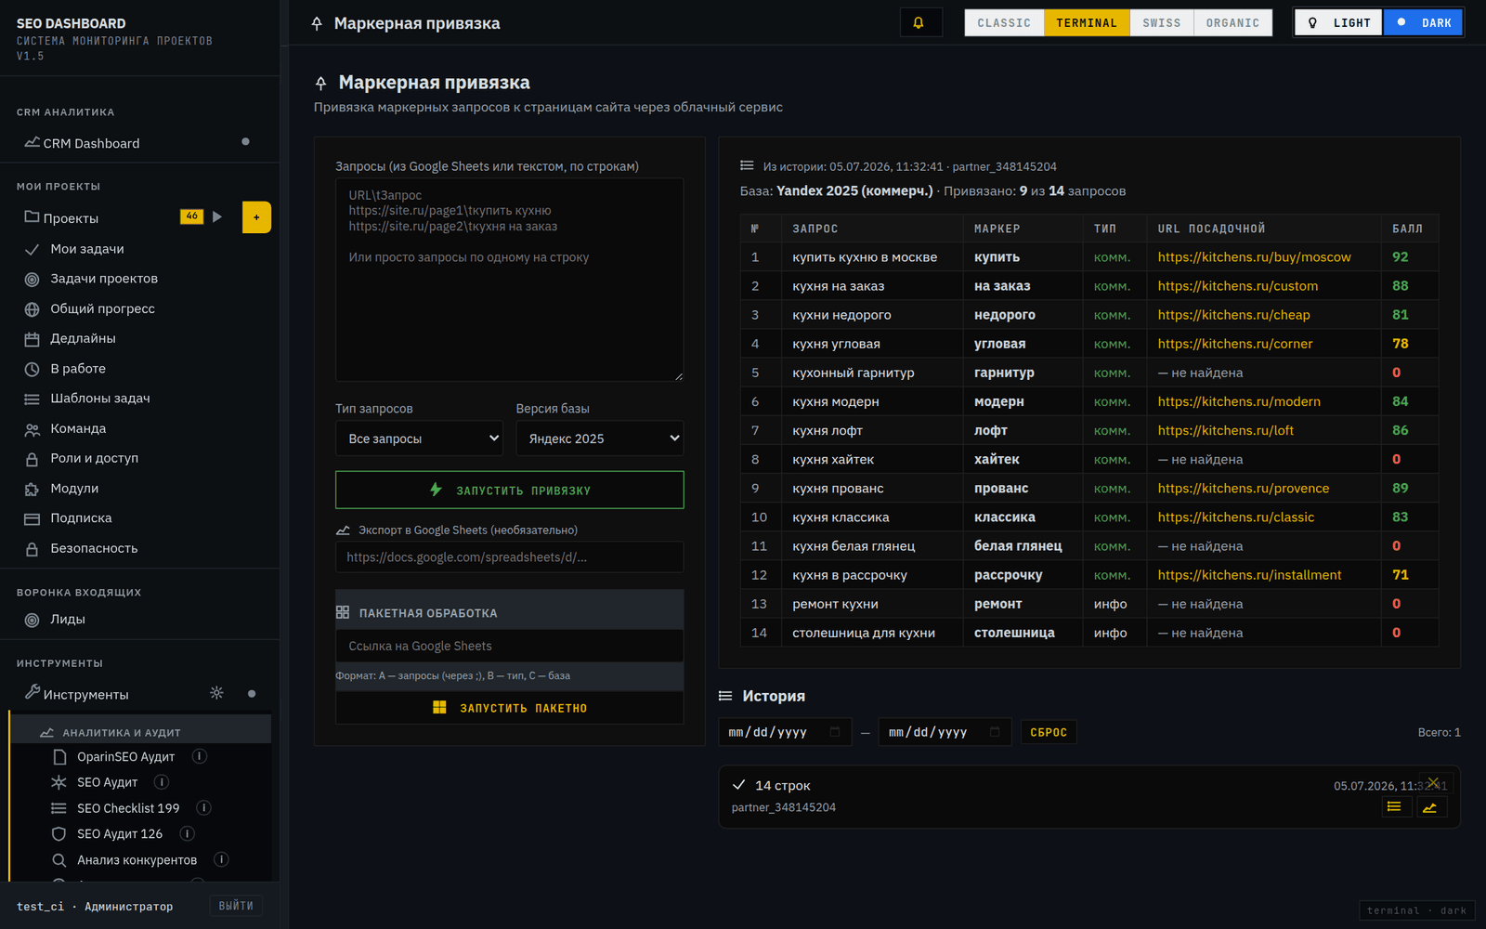Image resolution: width=1486 pixels, height=929 pixels.
Task: Focus the Запросы textarea
Action: (x=510, y=280)
